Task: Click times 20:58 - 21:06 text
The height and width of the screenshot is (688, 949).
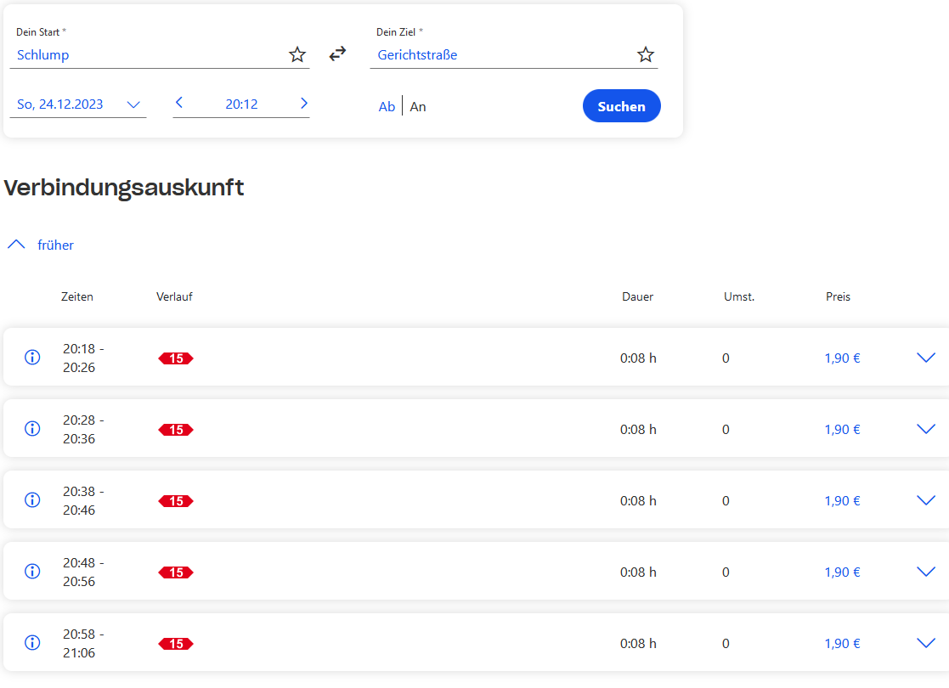Action: 83,643
